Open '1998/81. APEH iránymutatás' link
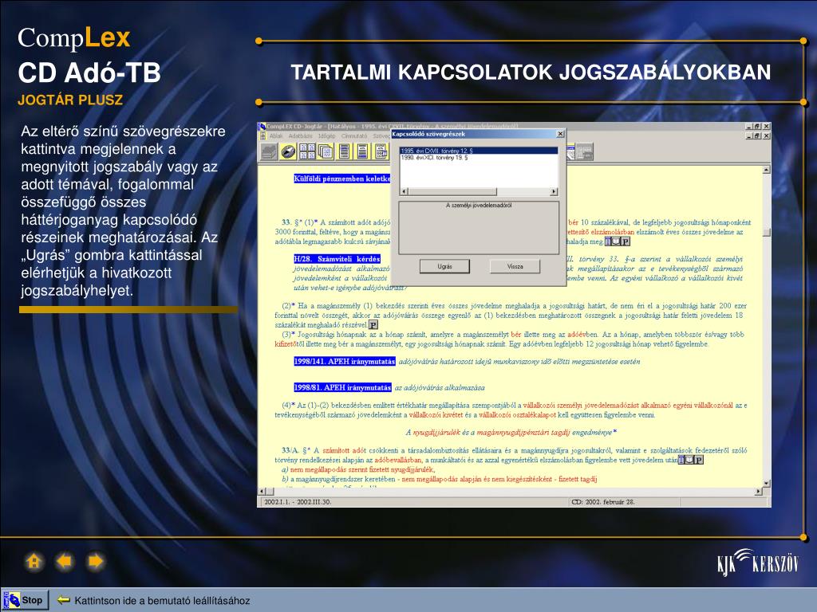This screenshot has width=817, height=612. click(342, 387)
